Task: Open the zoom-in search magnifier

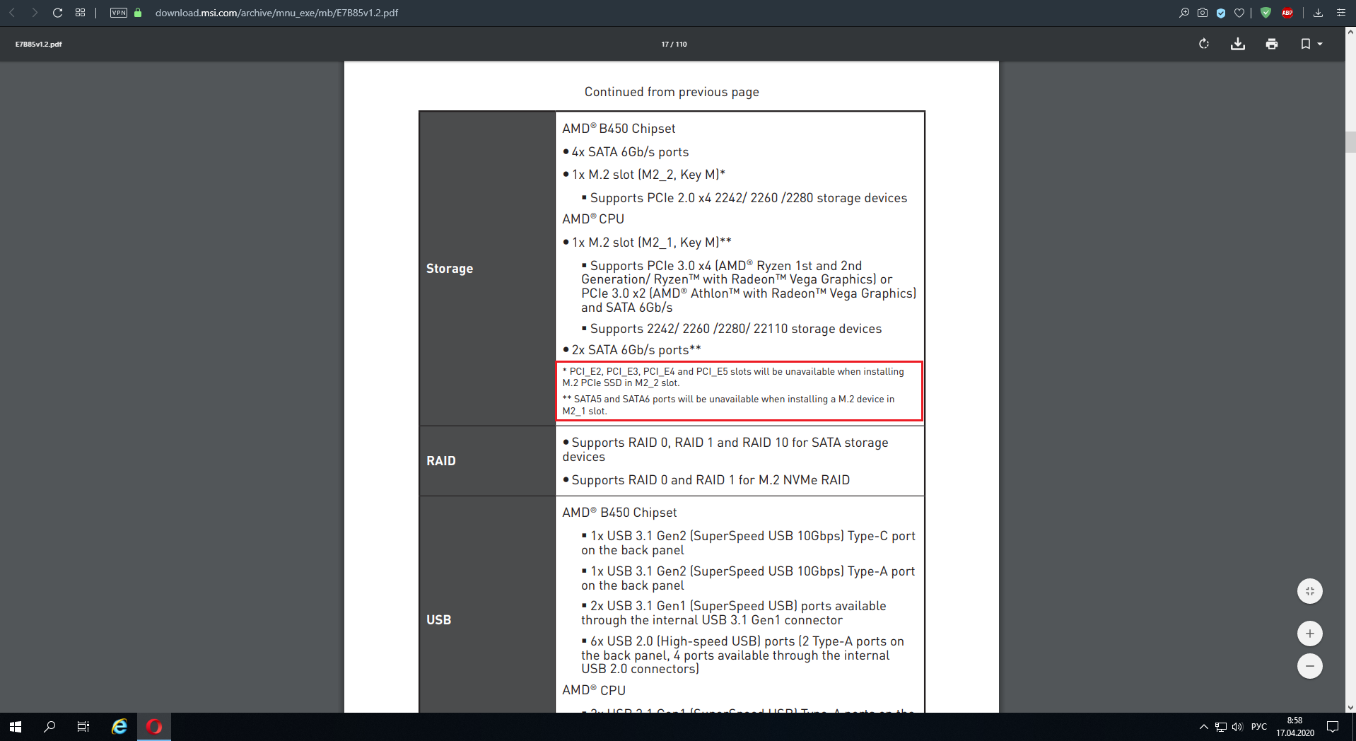Action: tap(1184, 13)
